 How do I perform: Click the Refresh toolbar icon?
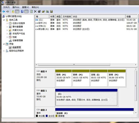32,11
